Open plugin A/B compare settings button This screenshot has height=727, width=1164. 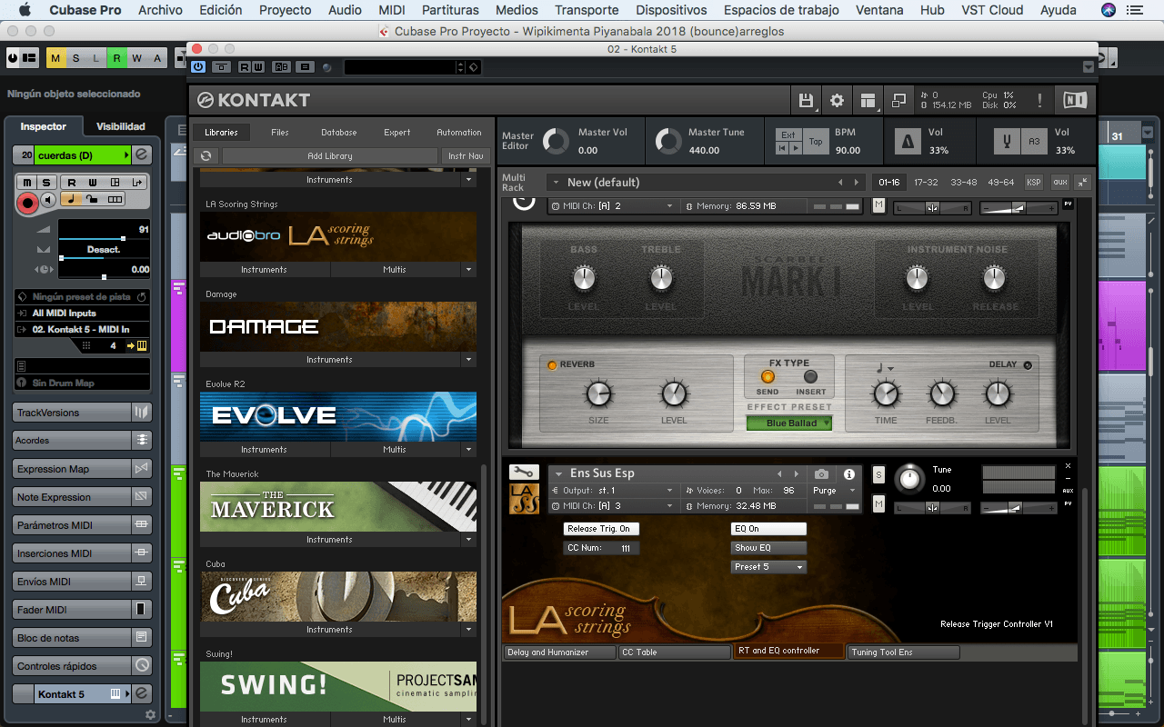(282, 67)
